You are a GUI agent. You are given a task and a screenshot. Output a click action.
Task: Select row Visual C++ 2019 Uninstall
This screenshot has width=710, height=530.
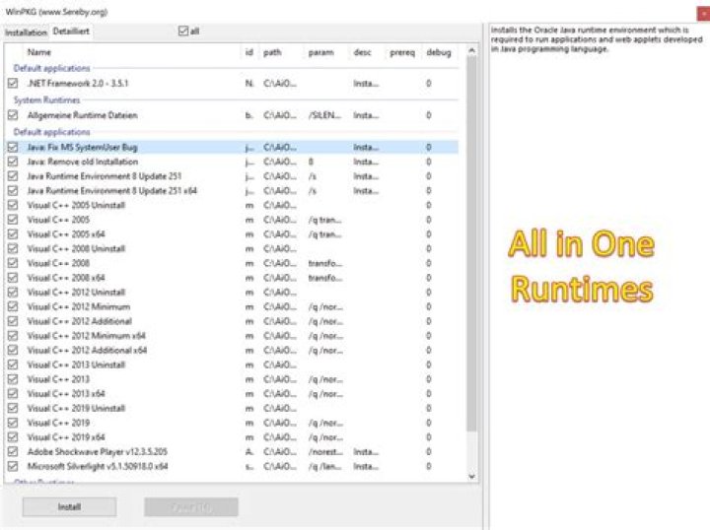(x=233, y=408)
